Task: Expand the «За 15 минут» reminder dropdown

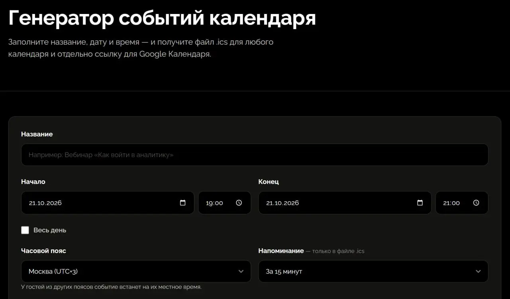Action: click(x=373, y=271)
